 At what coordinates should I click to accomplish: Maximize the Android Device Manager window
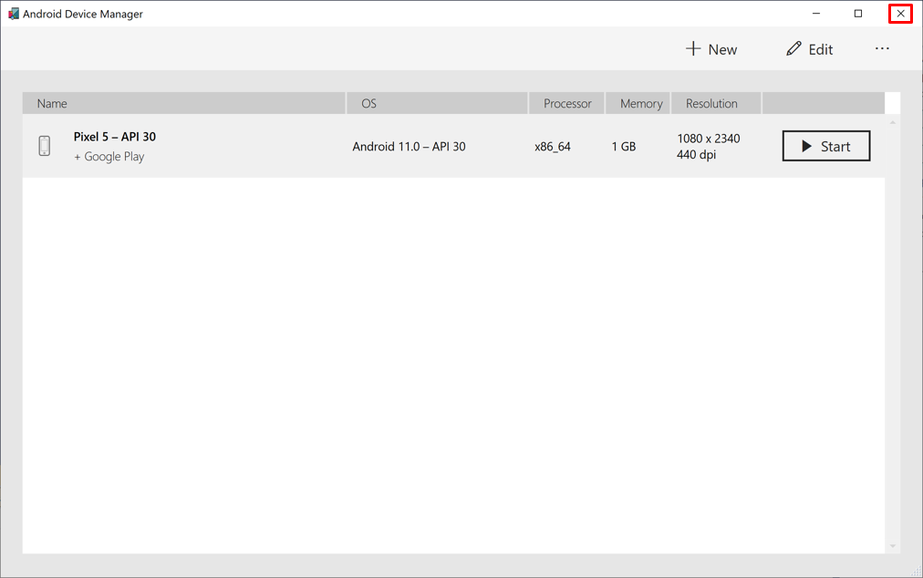point(858,14)
